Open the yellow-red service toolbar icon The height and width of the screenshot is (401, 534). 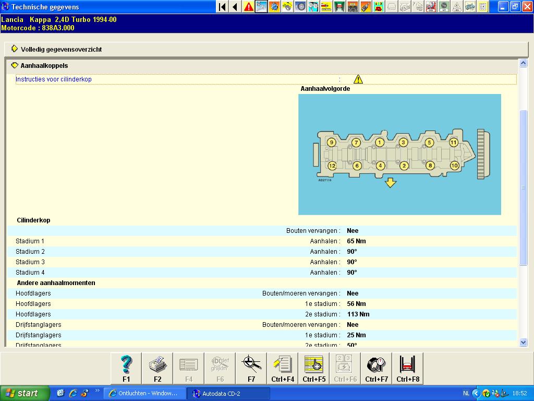click(326, 6)
